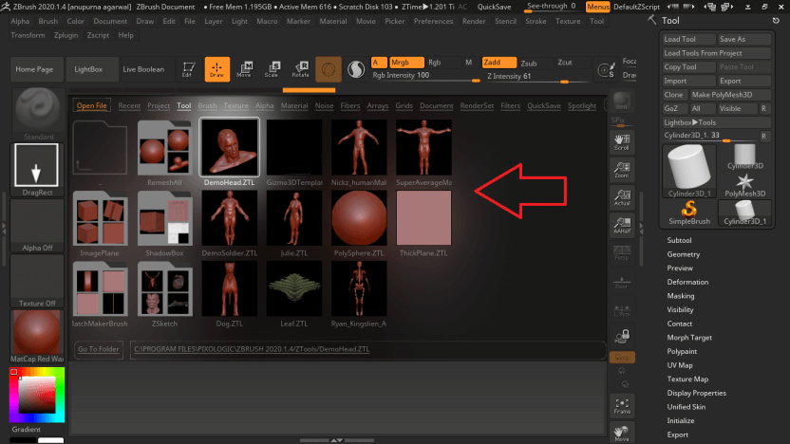Screen dimensions: 790x444
Task: Switch to the Spotlight tab in LightBox
Action: click(582, 105)
